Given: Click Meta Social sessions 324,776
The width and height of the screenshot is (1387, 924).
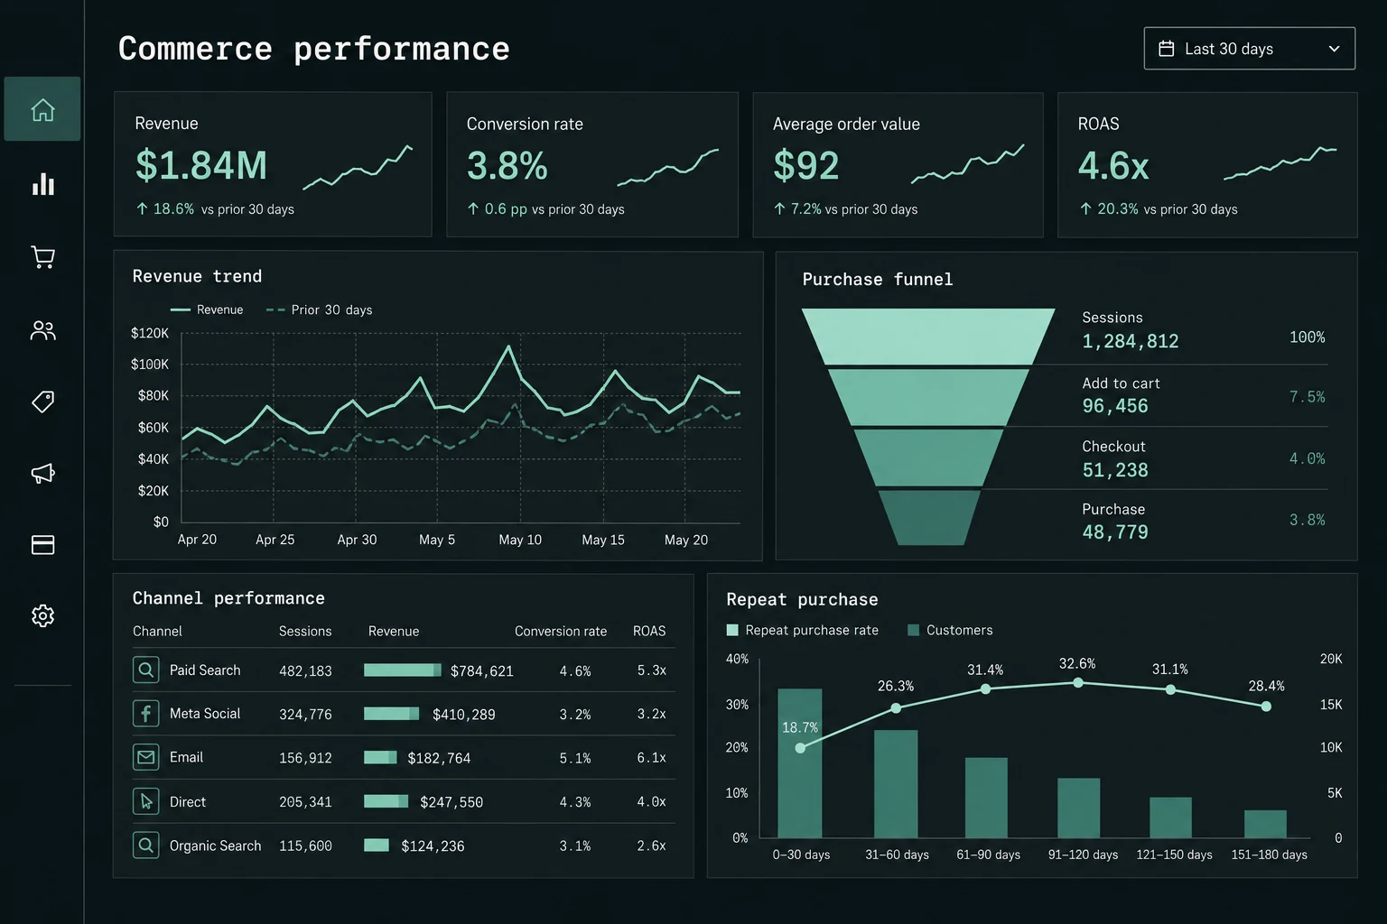Looking at the screenshot, I should pos(305,715).
